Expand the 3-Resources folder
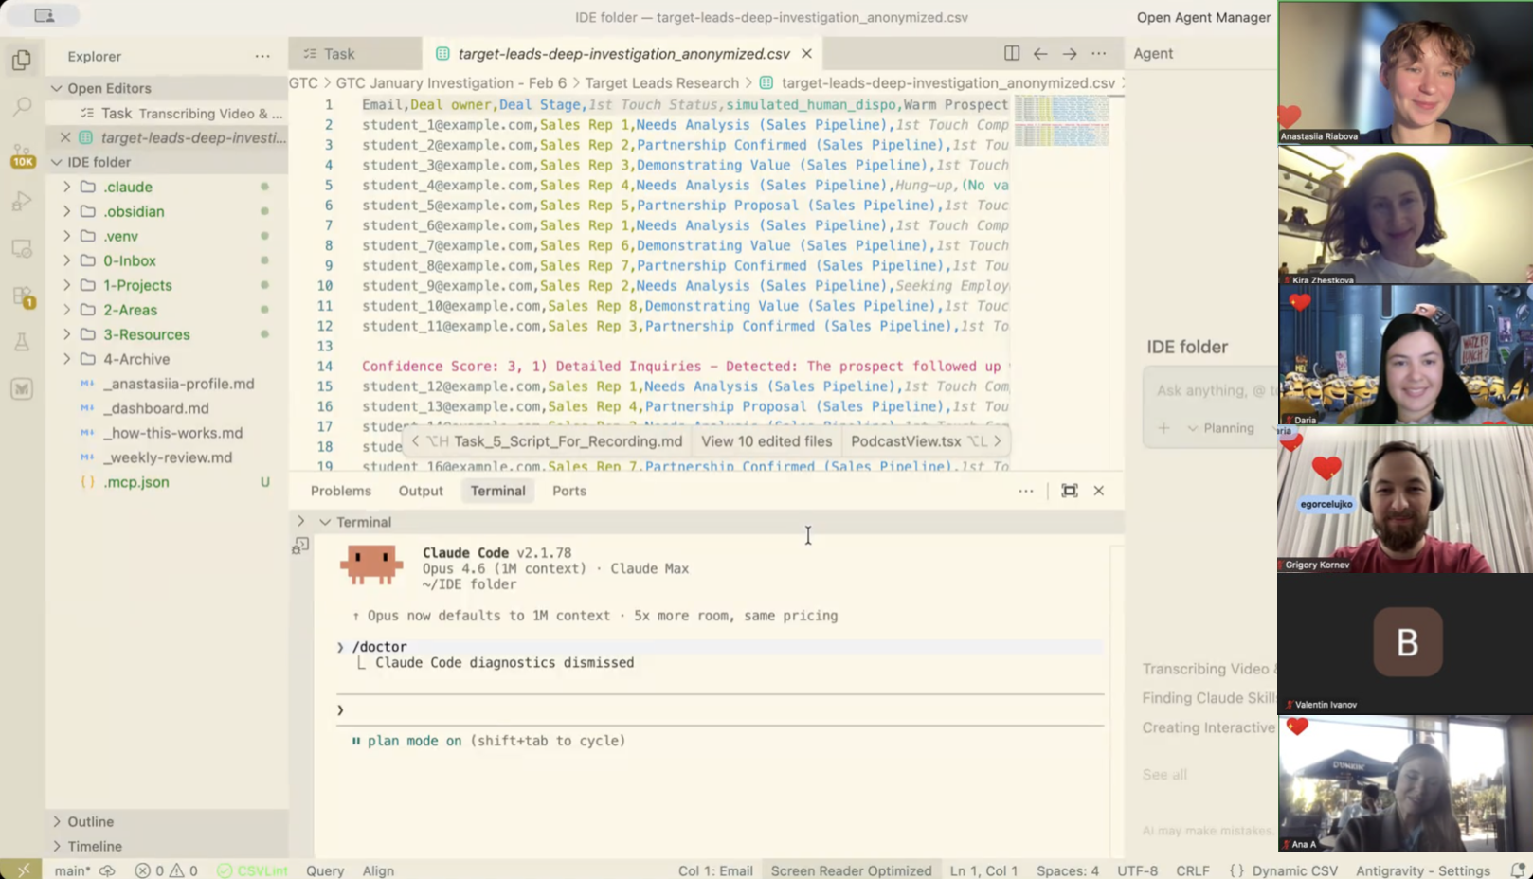 pos(66,334)
